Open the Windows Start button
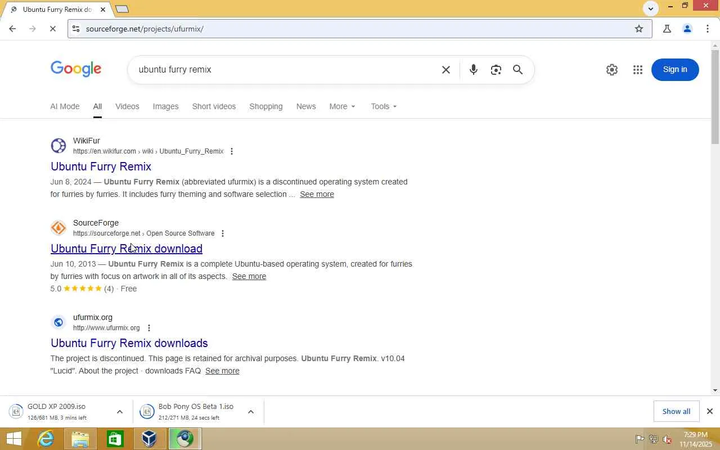 [x=13, y=439]
